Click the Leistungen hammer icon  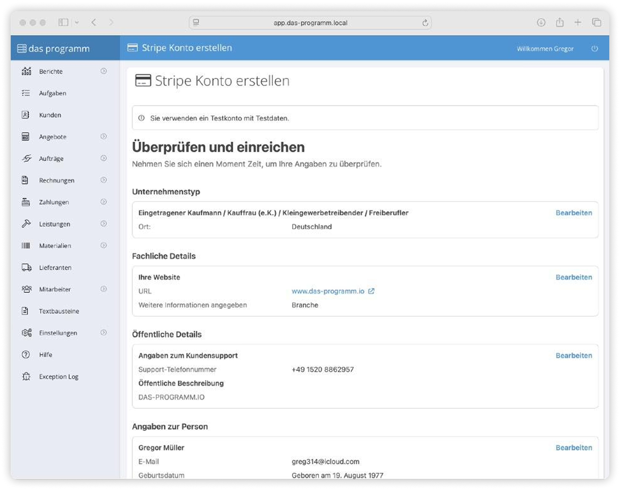click(26, 224)
